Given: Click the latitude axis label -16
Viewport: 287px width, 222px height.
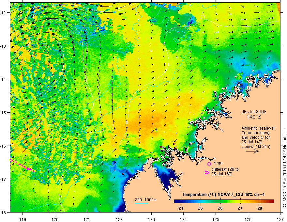Looking at the screenshot, I should pyautogui.click(x=4, y=146).
